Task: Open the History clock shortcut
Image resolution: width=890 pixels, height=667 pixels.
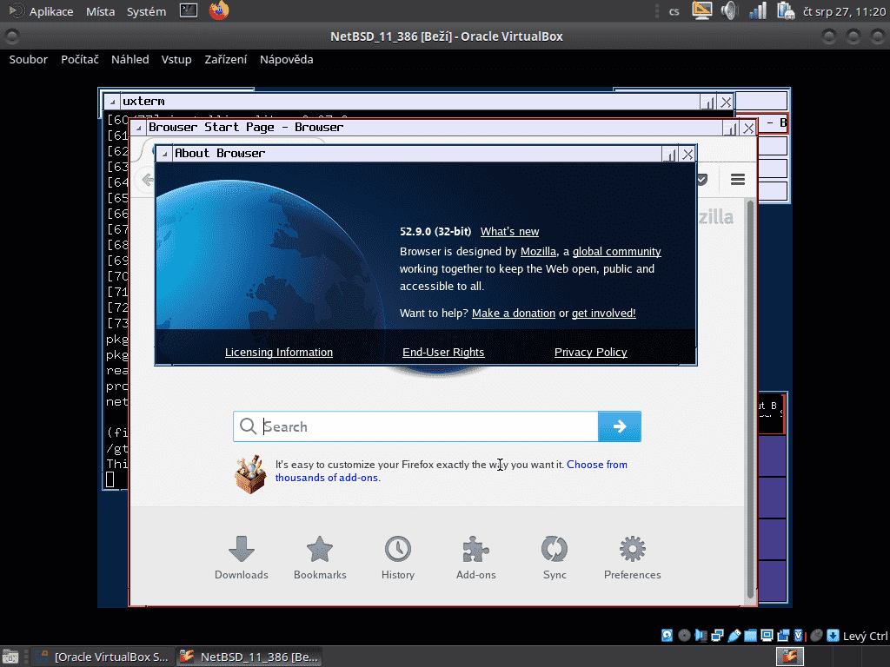Action: (x=398, y=558)
